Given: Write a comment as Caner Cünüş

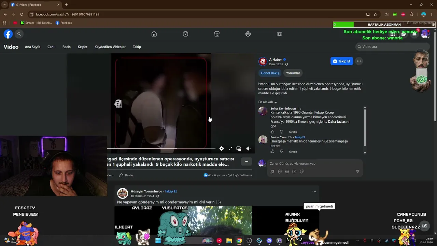Looking at the screenshot, I should 314,163.
